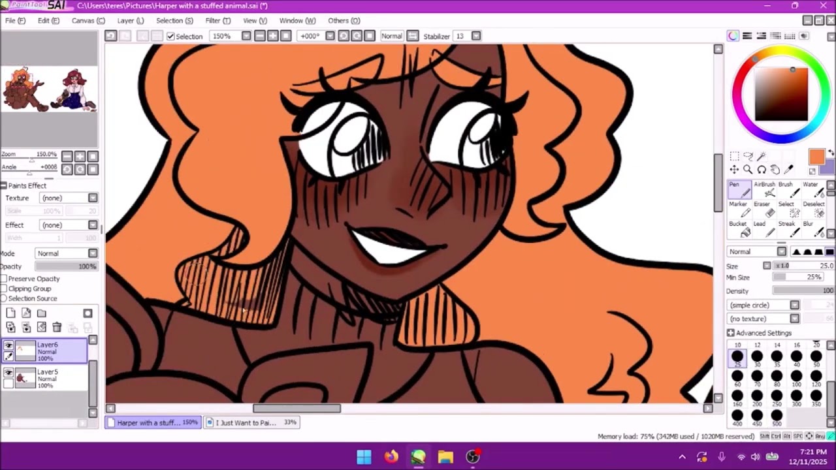Choose the Eyedropper color picker tool
The width and height of the screenshot is (836, 470).
pos(789,170)
